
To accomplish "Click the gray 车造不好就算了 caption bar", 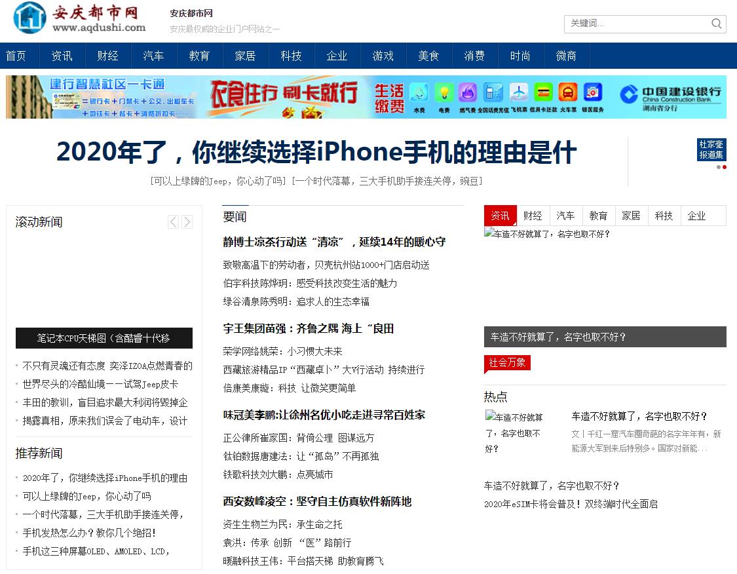I will pyautogui.click(x=605, y=337).
